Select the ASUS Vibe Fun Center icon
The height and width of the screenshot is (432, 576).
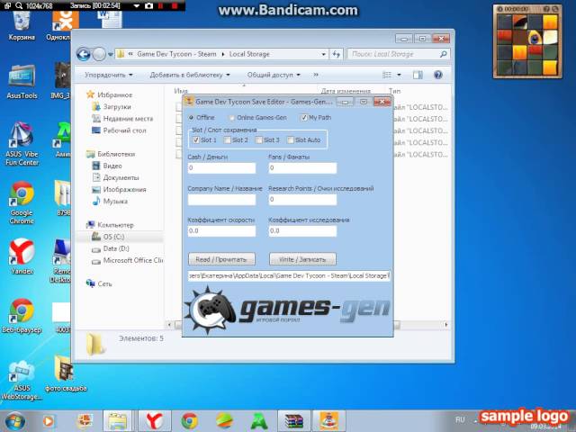click(x=22, y=144)
